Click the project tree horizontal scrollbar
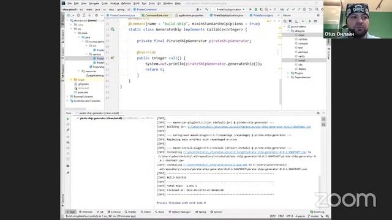The width and height of the screenshot is (392, 220). (x=75, y=109)
